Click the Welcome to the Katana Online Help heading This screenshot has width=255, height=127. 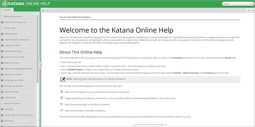(x=116, y=30)
